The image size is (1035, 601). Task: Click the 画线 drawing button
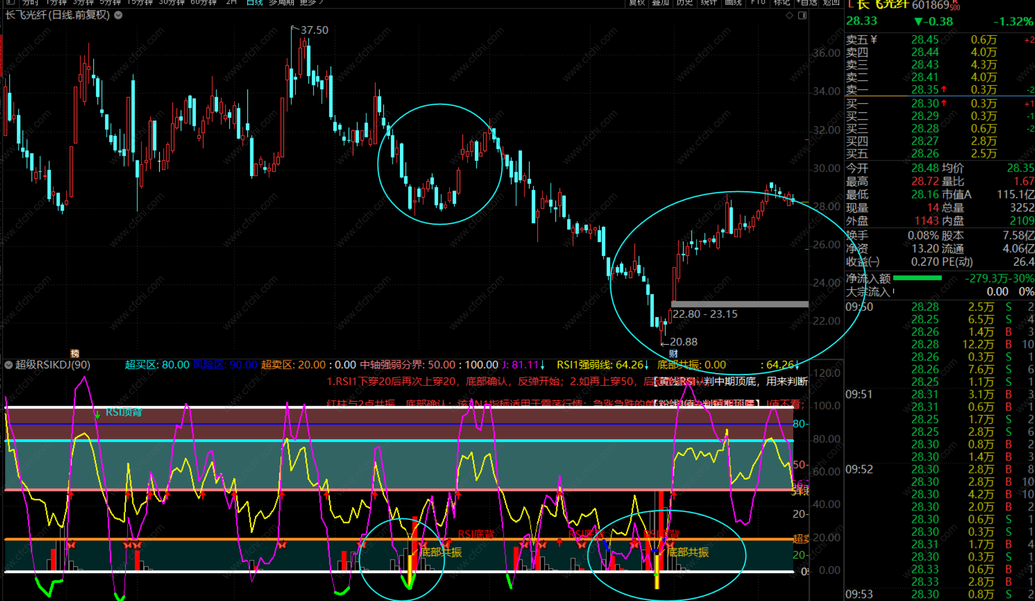(x=733, y=2)
